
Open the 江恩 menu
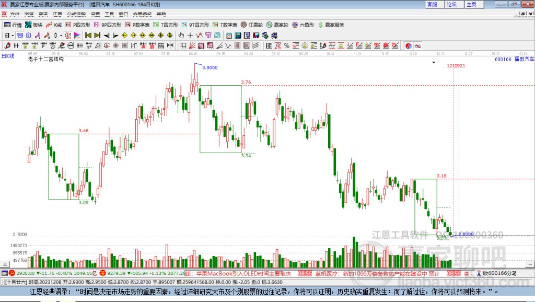(x=57, y=14)
